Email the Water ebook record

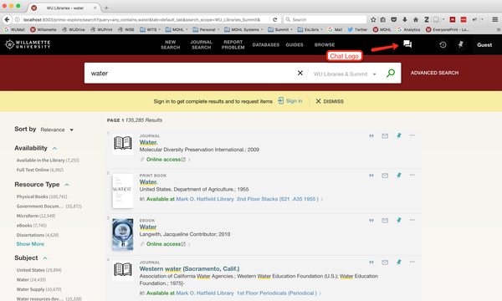(385, 221)
